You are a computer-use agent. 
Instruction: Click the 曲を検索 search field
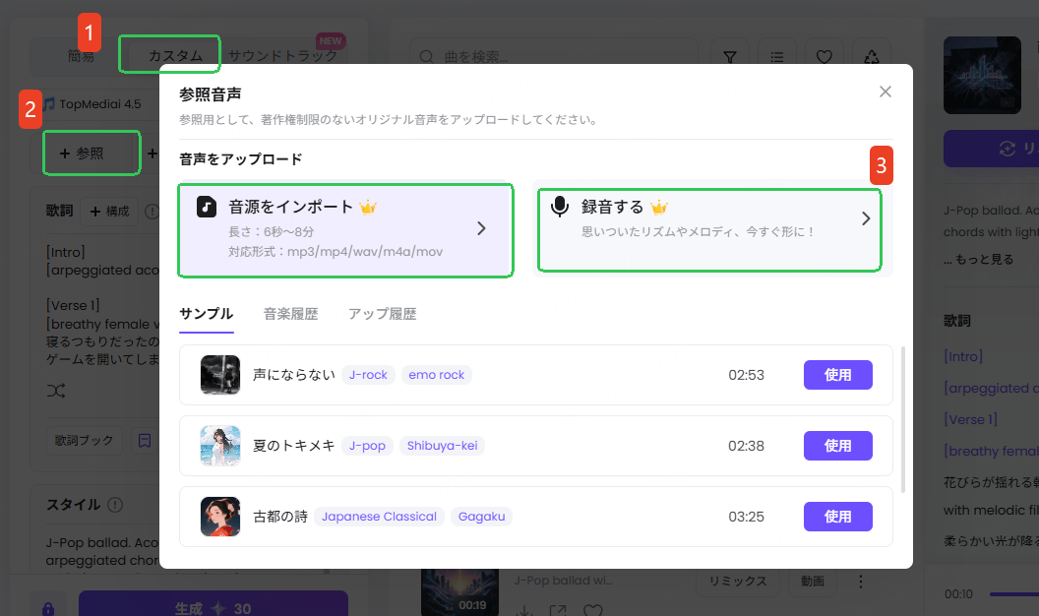pos(554,57)
